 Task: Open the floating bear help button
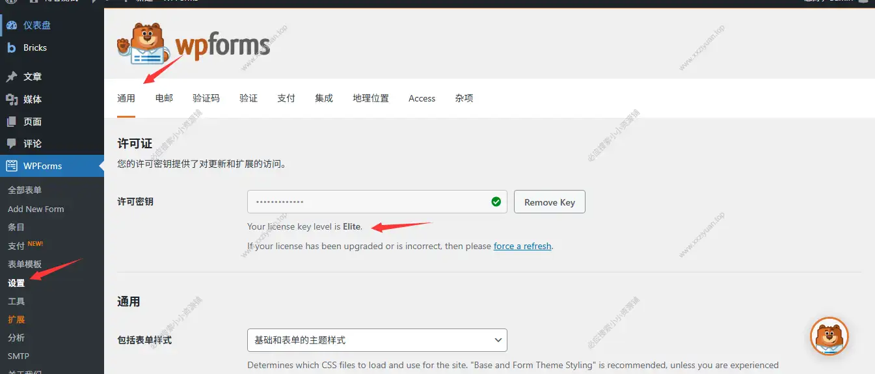point(829,336)
